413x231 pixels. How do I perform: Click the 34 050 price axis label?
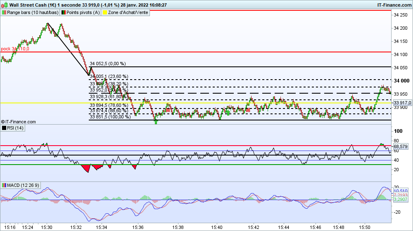(400, 68)
